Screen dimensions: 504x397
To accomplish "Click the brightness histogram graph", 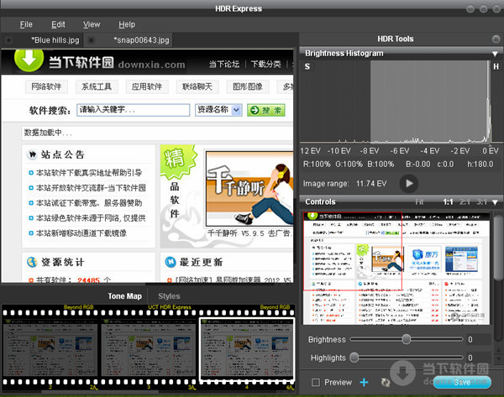I will (402, 102).
